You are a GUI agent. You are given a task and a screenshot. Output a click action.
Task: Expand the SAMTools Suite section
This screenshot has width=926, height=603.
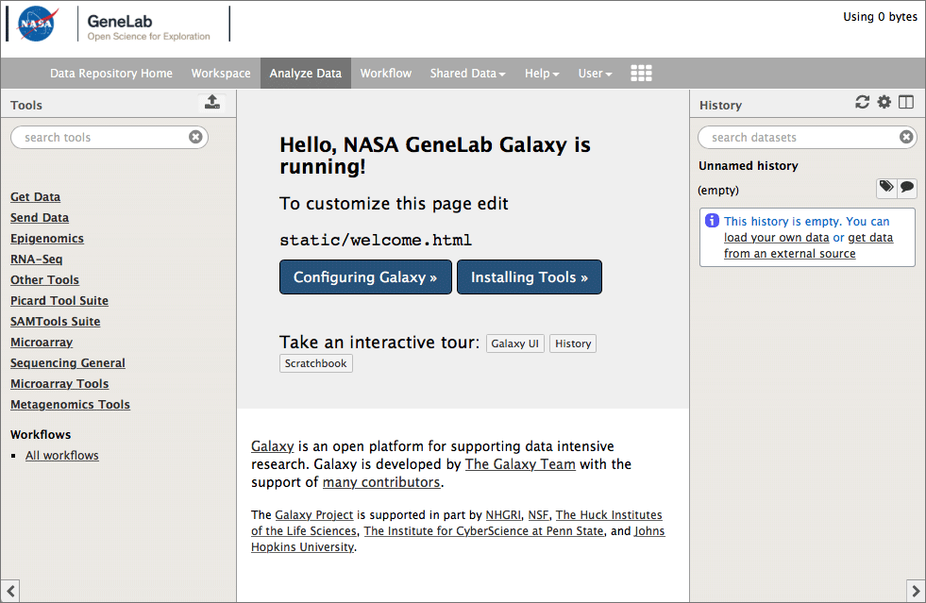56,321
